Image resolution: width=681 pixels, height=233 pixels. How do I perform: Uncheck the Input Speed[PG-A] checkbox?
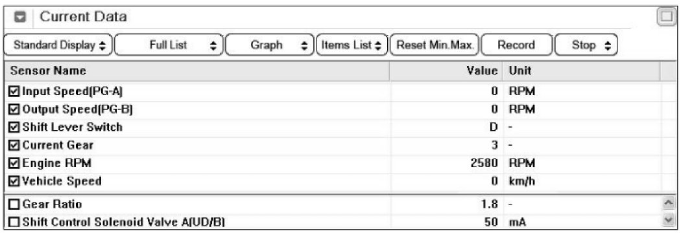tap(14, 91)
